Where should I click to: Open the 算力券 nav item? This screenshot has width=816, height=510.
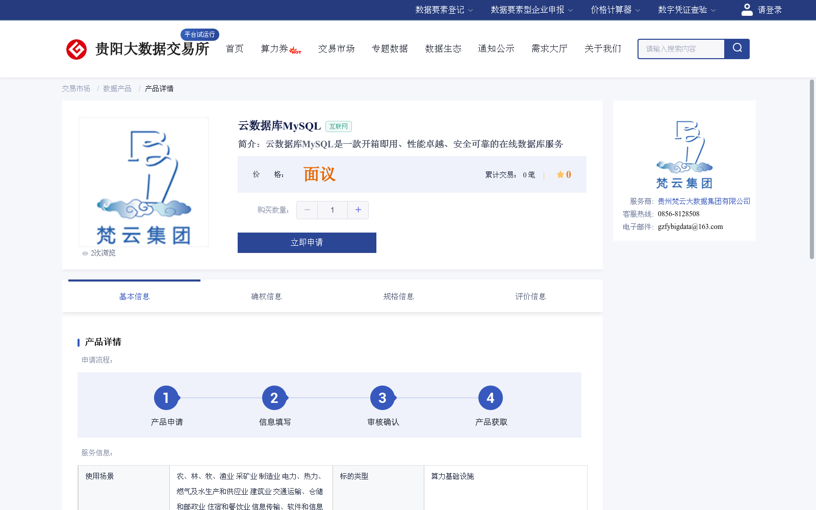pyautogui.click(x=274, y=49)
